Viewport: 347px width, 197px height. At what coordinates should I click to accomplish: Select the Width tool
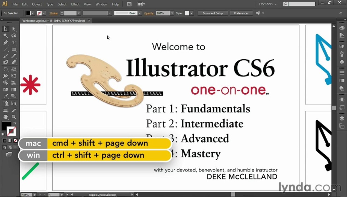[x=5, y=76]
